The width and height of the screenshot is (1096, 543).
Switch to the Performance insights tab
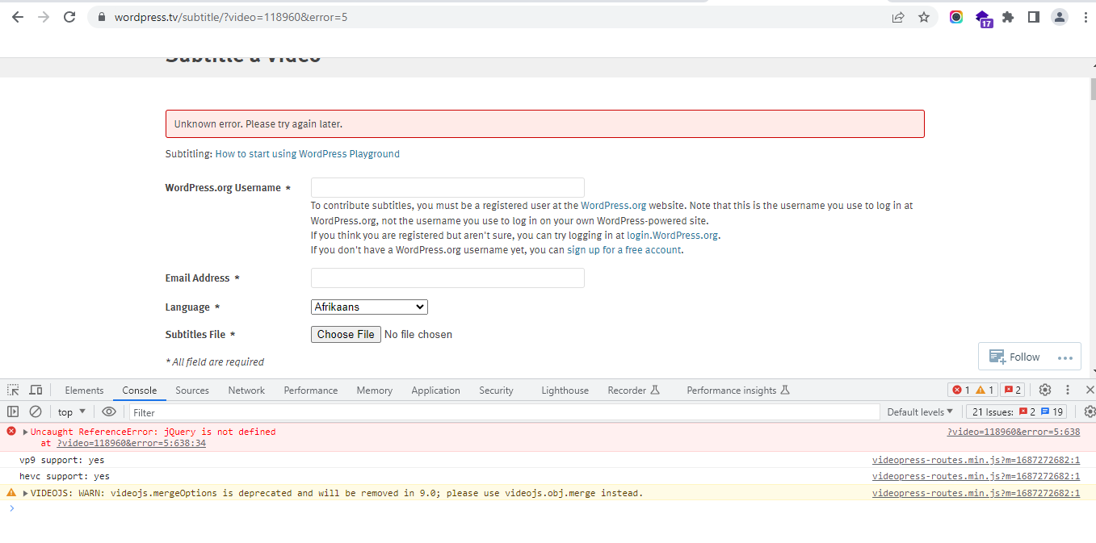click(738, 390)
